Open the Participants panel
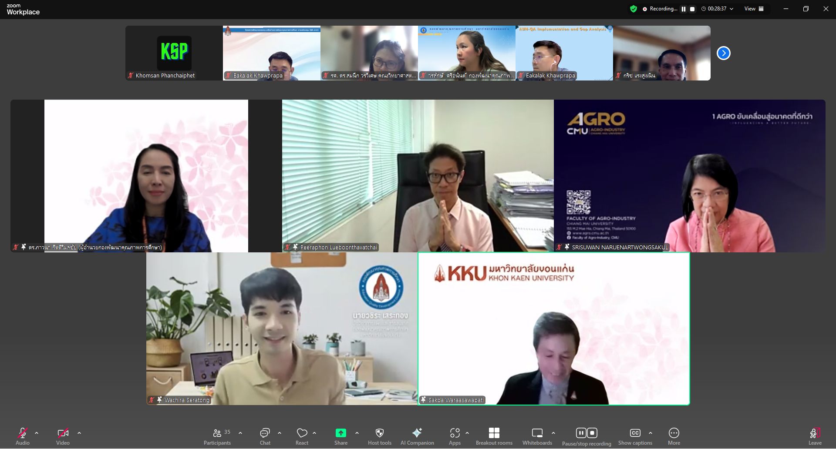Image resolution: width=836 pixels, height=449 pixels. tap(217, 436)
